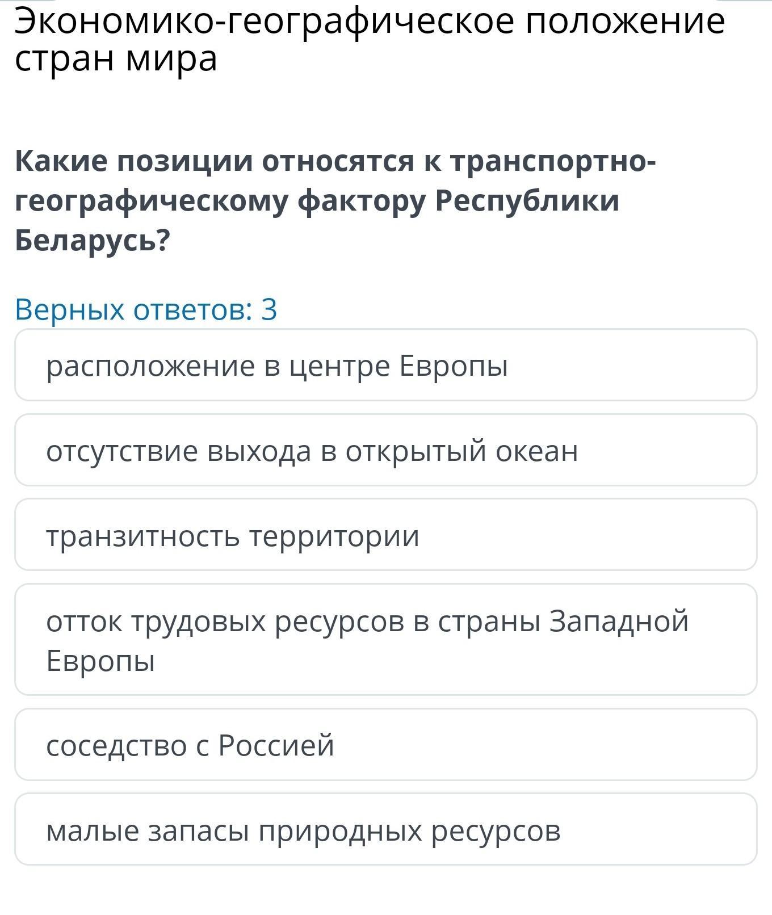
Task: Select answer 'расположение в центре Европы'
Action: pos(386,366)
